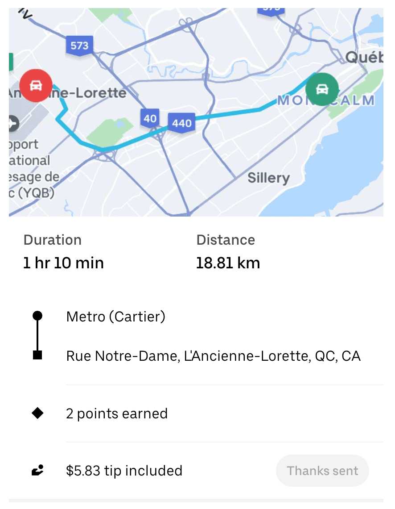Click the highway 40 shield marker
Viewport: 395px width, 509px height.
tap(150, 118)
